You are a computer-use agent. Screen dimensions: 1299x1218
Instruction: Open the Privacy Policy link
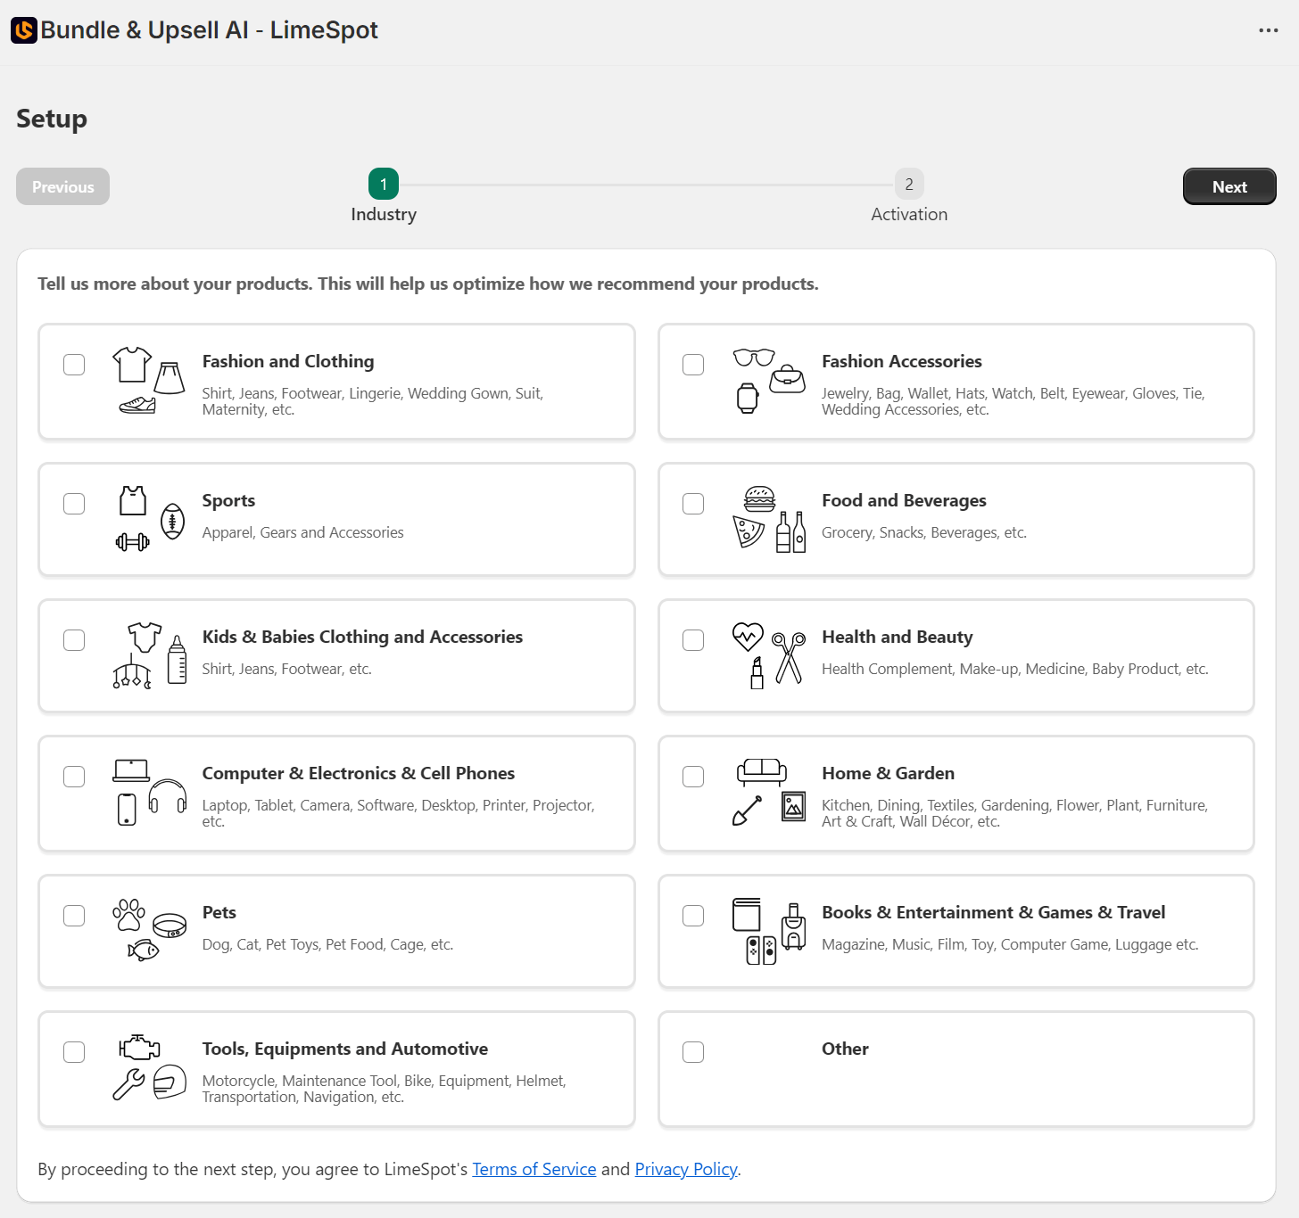pyautogui.click(x=685, y=1169)
